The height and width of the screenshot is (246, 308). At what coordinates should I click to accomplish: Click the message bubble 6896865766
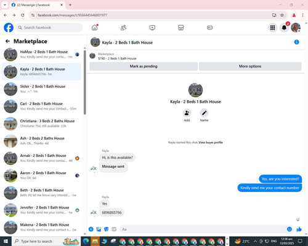[111, 212]
